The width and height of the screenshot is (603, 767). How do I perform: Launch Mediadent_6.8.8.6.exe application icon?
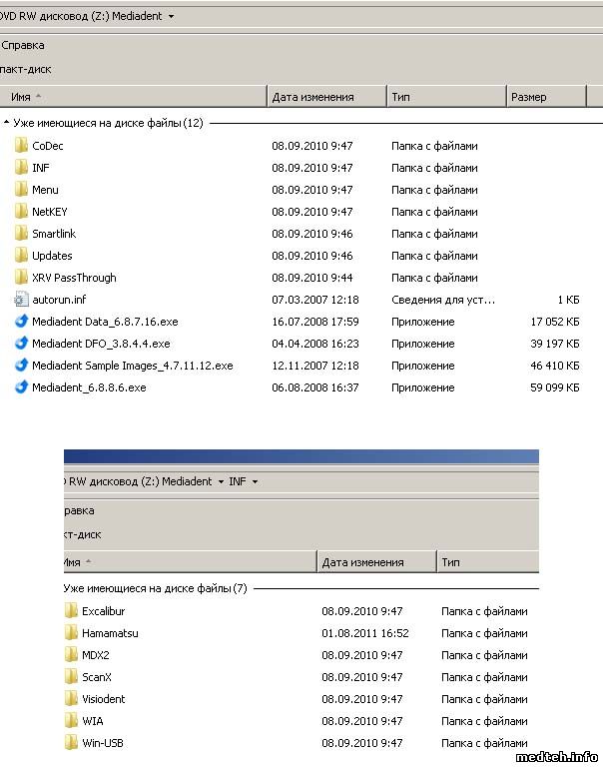click(21, 387)
